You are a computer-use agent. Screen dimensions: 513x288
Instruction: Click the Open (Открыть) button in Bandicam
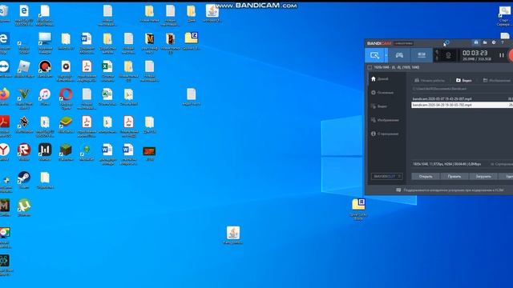tap(426, 176)
